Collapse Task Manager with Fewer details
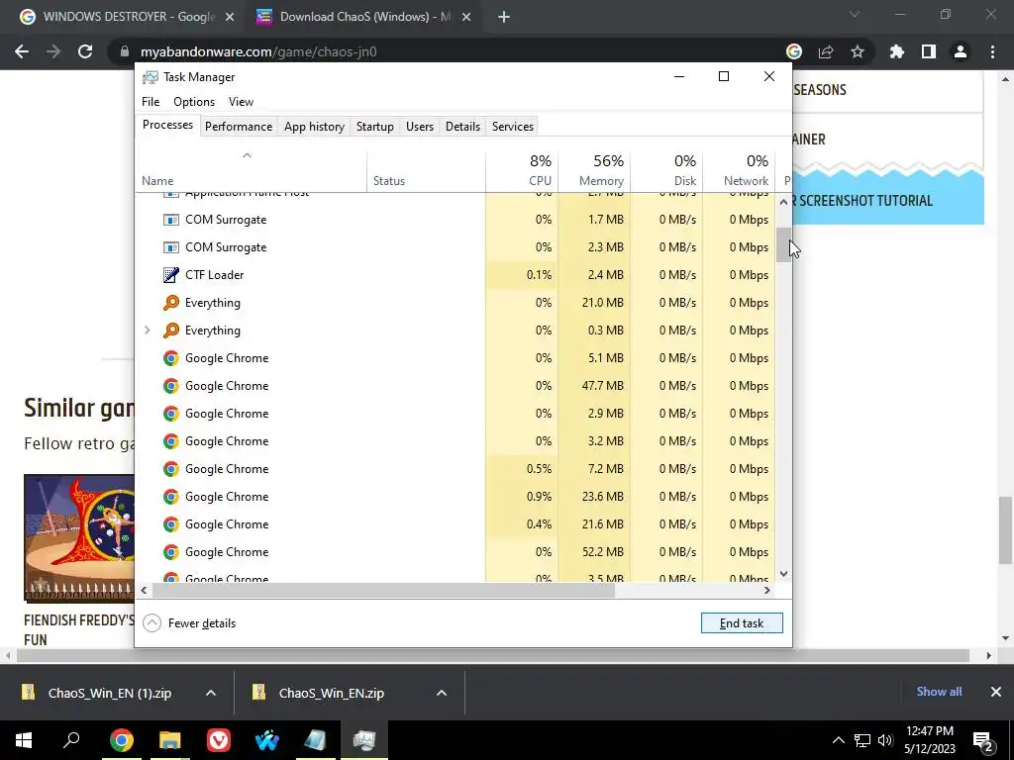The height and width of the screenshot is (760, 1014). 189,623
